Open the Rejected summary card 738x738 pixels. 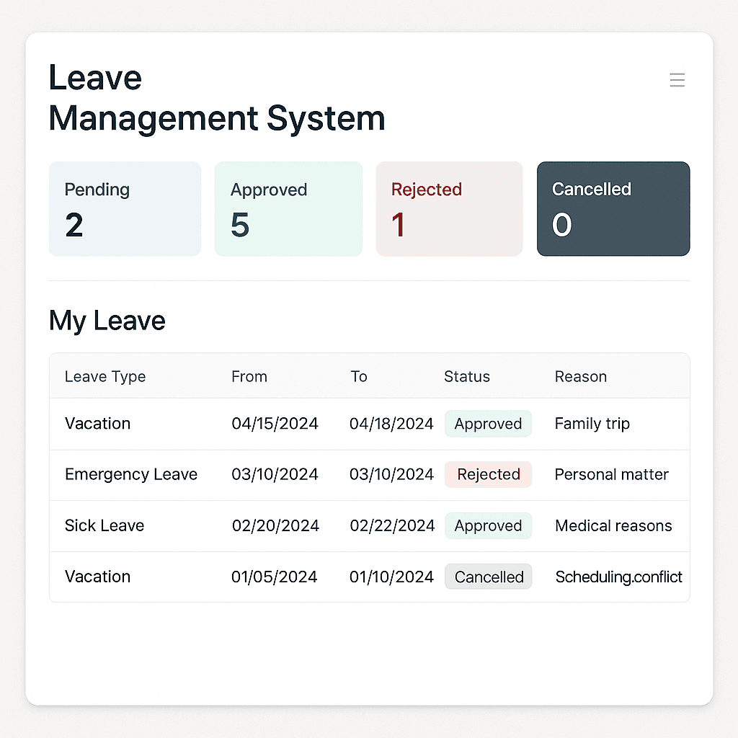tap(449, 209)
